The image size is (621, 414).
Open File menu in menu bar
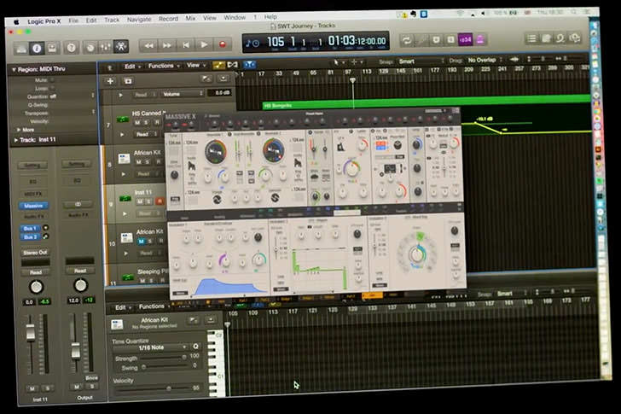coord(73,20)
